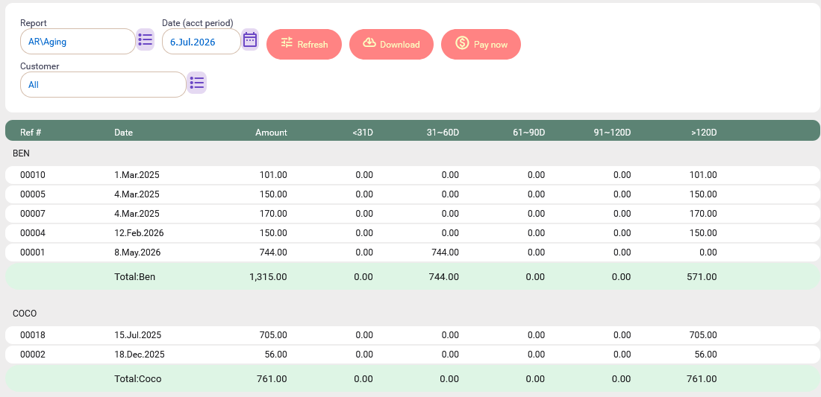Click the Ref # column header
Image resolution: width=821 pixels, height=397 pixels.
(x=31, y=133)
